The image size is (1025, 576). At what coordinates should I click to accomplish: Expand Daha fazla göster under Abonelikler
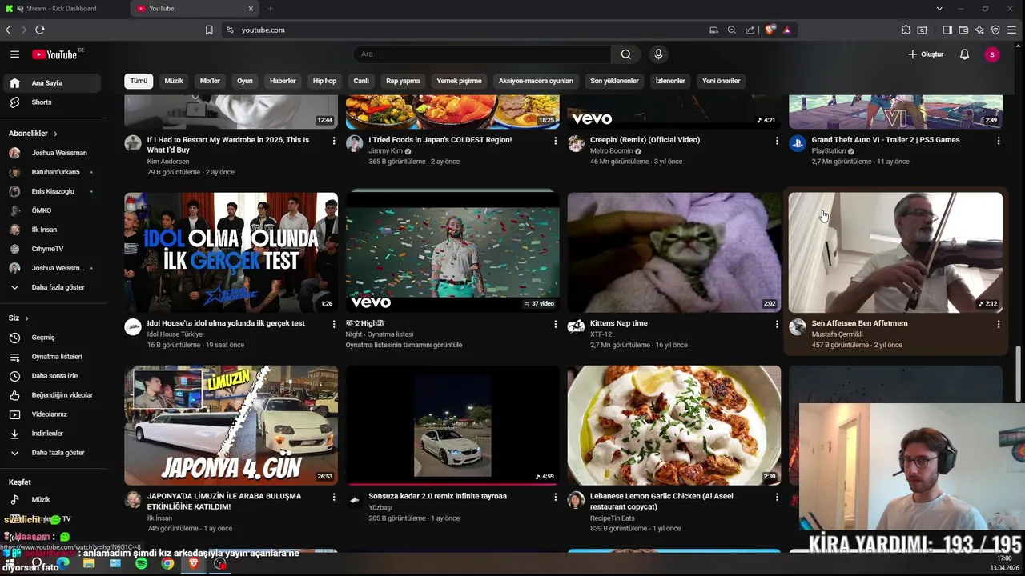[50, 287]
